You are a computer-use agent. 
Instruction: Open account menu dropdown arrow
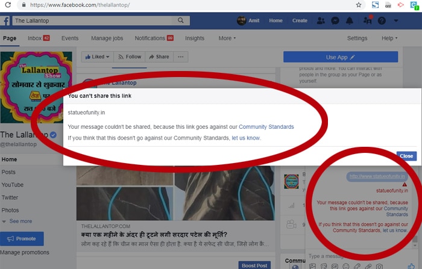point(396,20)
